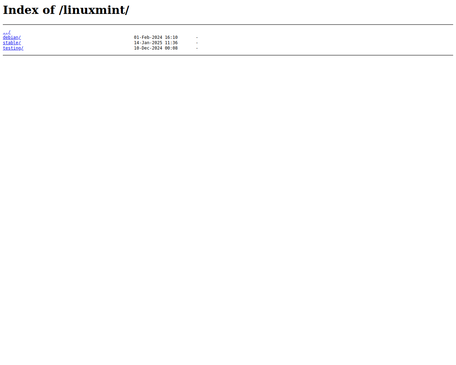
Task: Click the 16:10 time in debian row
Action: tap(171, 37)
